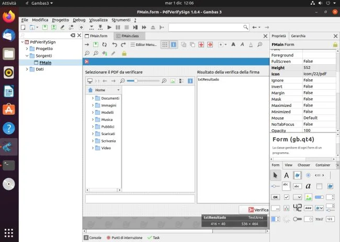Switch to the Chooser toolbox tab
The image size is (340, 242).
(x=304, y=165)
